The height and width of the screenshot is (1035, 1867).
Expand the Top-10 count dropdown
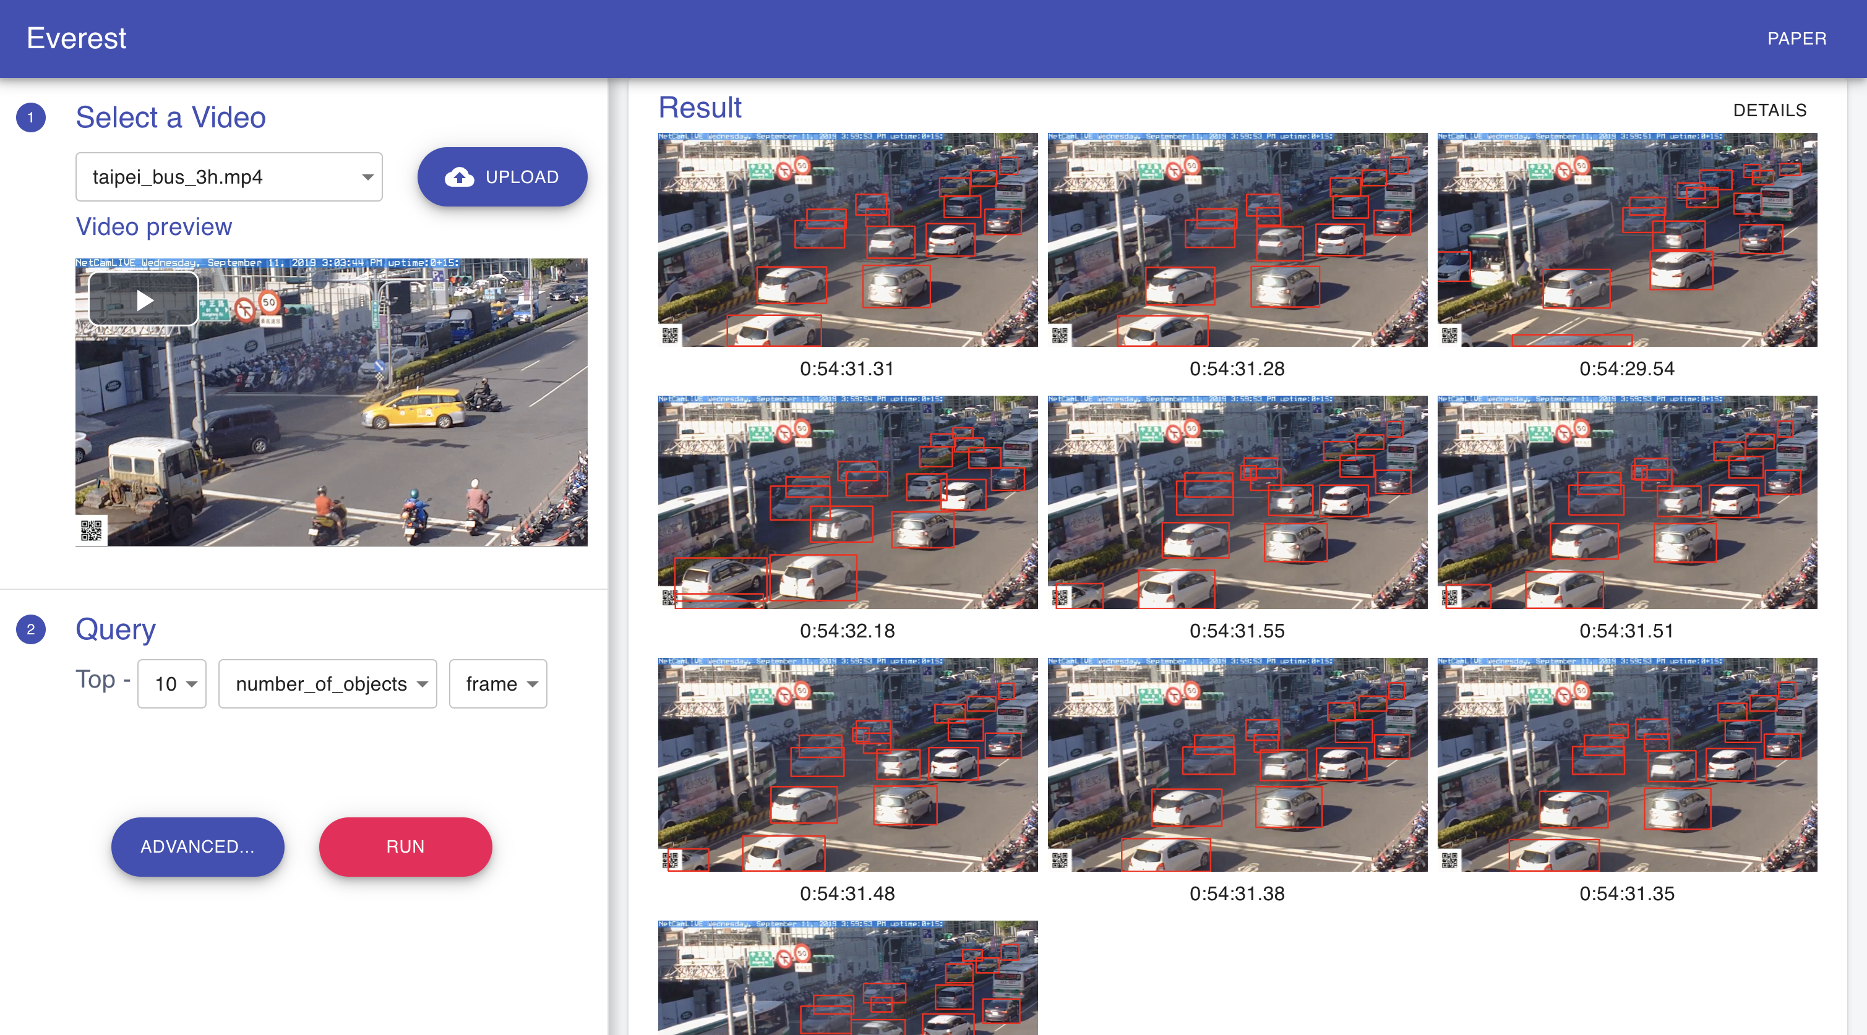(x=173, y=683)
